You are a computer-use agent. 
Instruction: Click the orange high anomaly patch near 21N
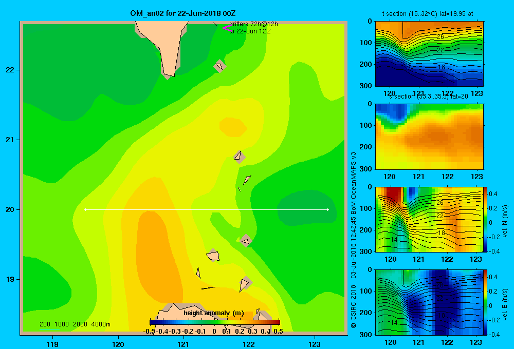pos(232,127)
